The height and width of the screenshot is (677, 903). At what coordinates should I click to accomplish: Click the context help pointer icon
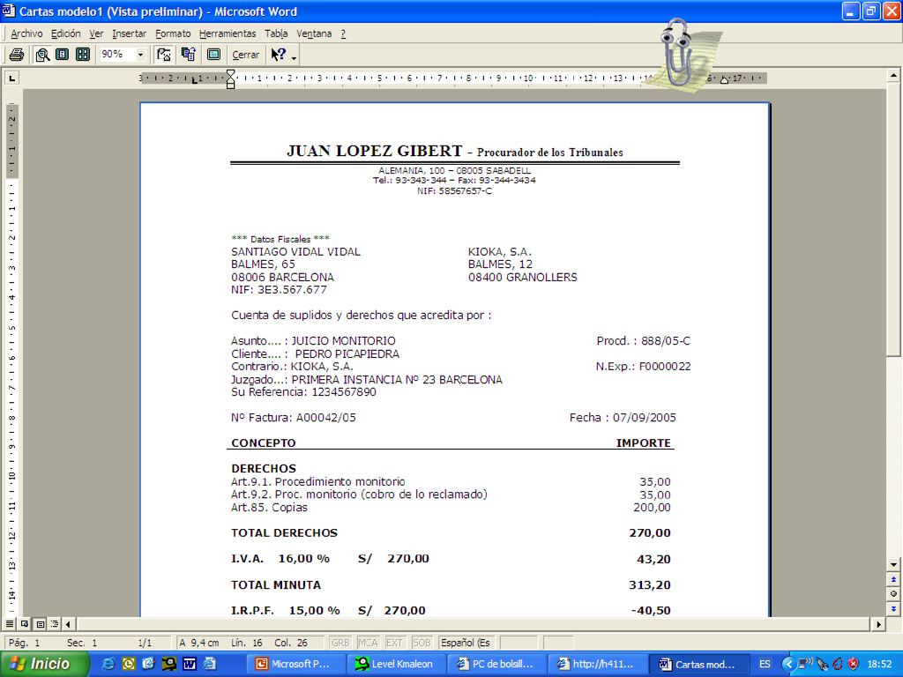[x=279, y=55]
